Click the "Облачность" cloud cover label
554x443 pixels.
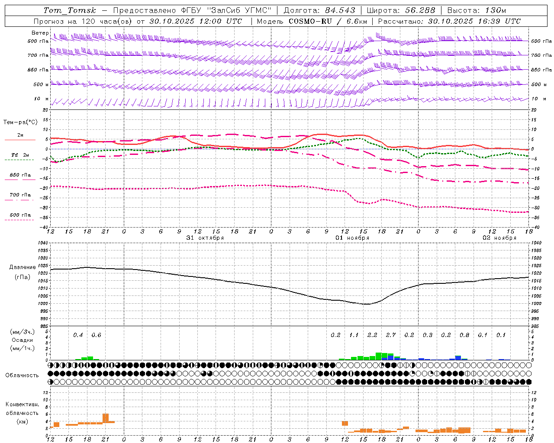(22, 376)
